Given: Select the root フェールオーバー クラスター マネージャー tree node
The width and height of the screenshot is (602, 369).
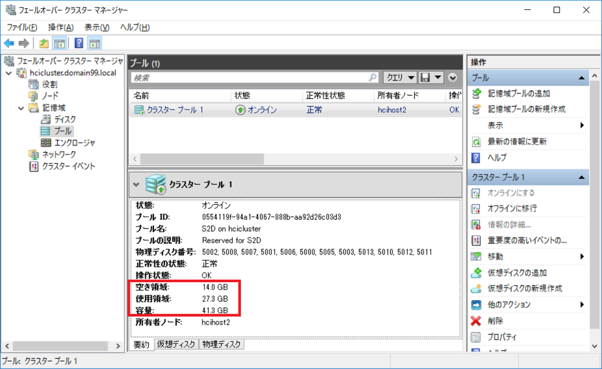Looking at the screenshot, I should (x=69, y=61).
